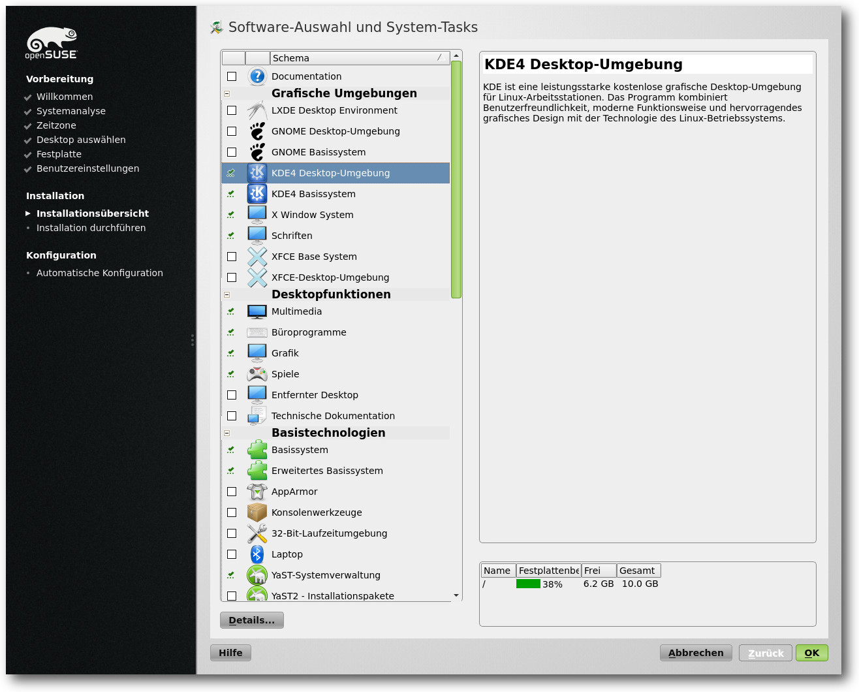
Task: Click the Spiele gamepad icon
Action: (257, 374)
